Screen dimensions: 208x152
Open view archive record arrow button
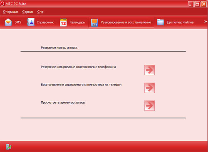coord(149,105)
